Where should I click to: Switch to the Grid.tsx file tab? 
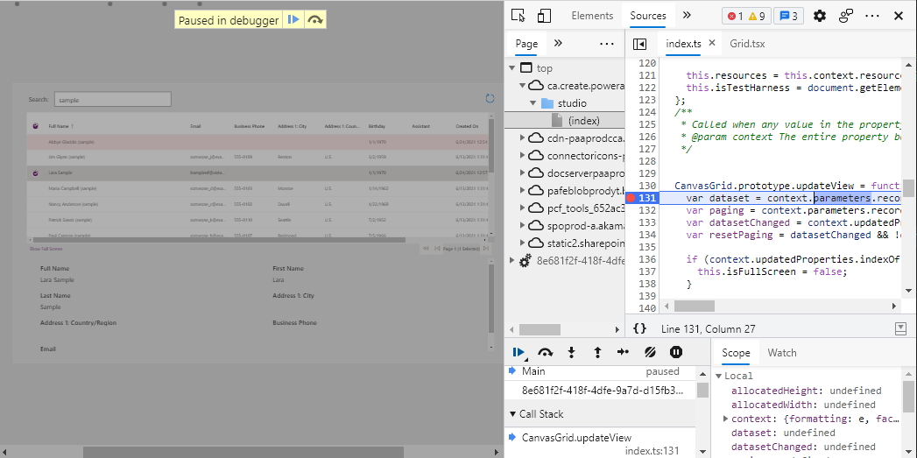click(747, 43)
